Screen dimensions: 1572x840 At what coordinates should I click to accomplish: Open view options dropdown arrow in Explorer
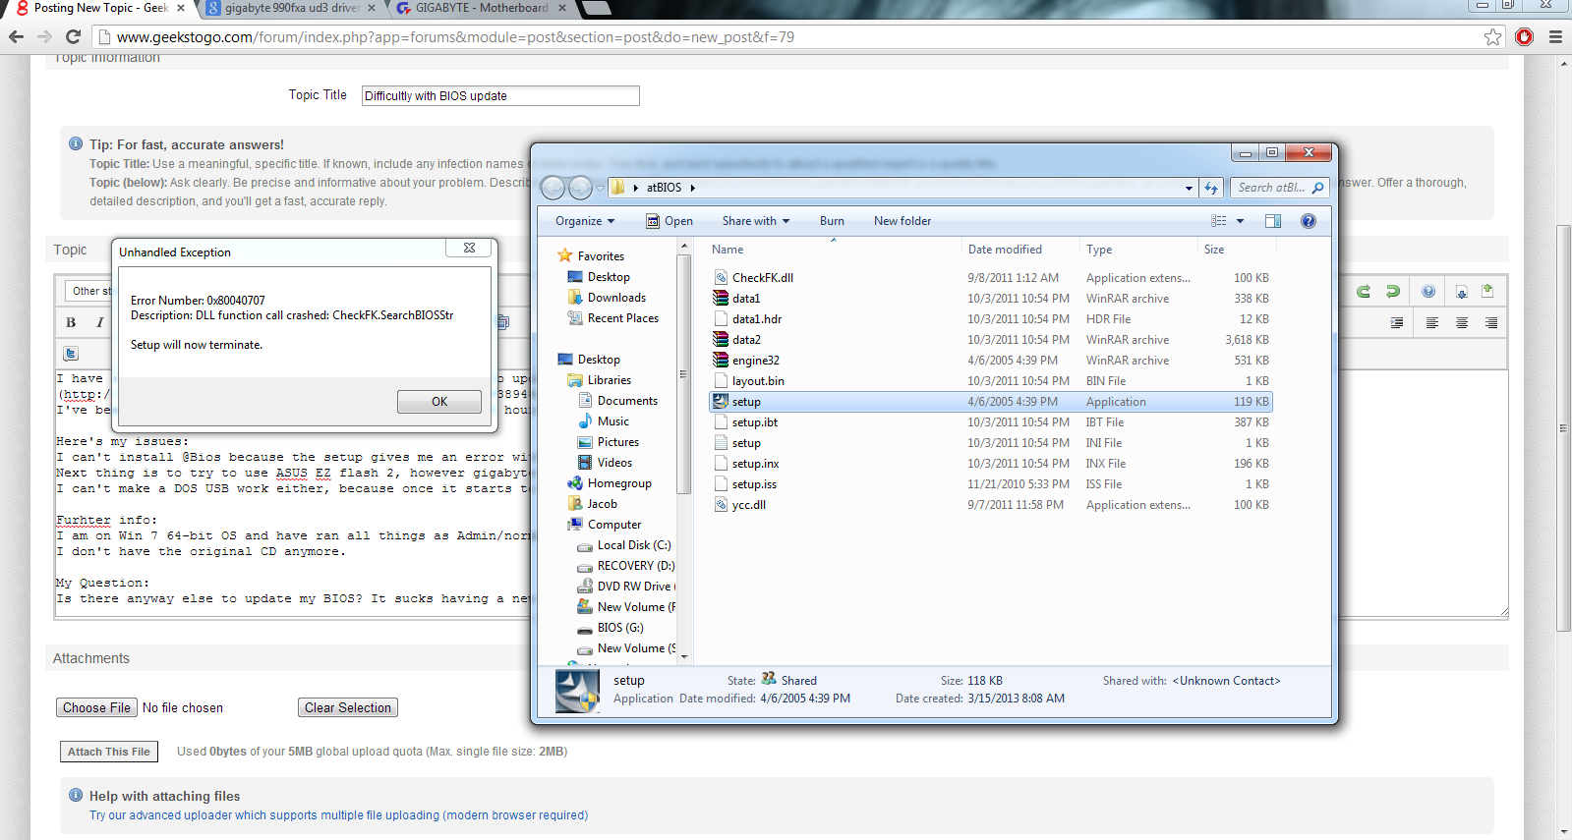pos(1240,221)
